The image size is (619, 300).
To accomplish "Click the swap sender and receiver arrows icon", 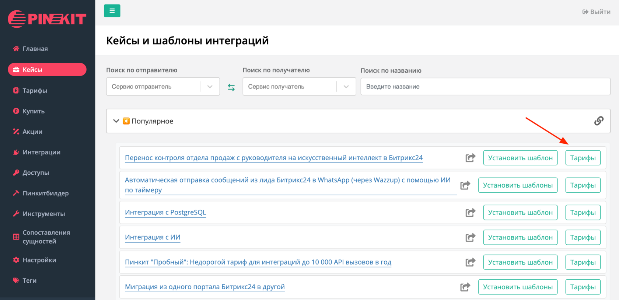I will point(231,87).
